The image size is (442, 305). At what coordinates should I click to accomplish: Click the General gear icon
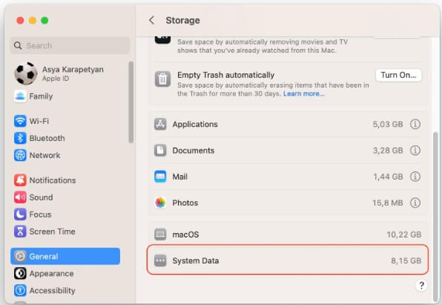pyautogui.click(x=20, y=256)
